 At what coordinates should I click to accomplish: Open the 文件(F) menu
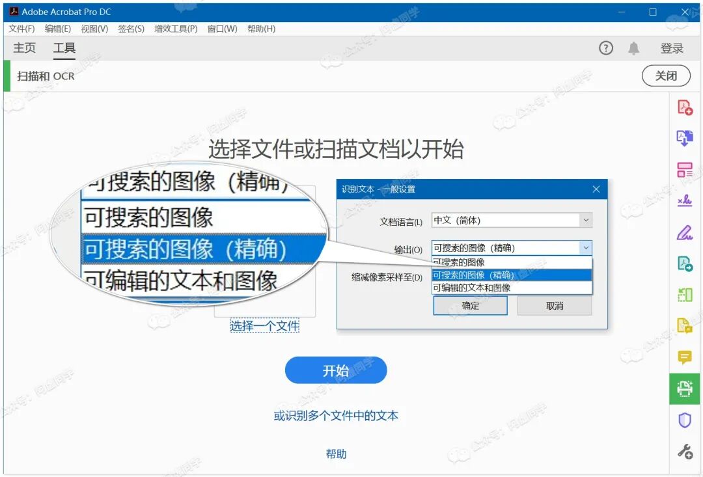21,29
